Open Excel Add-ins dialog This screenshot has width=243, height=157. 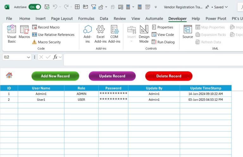point(100,34)
